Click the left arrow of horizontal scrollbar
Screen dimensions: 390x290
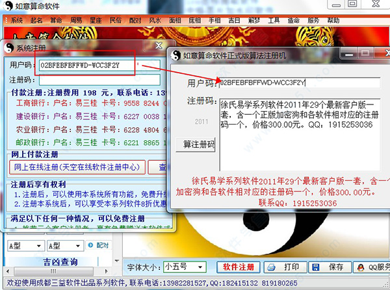tap(8, 271)
